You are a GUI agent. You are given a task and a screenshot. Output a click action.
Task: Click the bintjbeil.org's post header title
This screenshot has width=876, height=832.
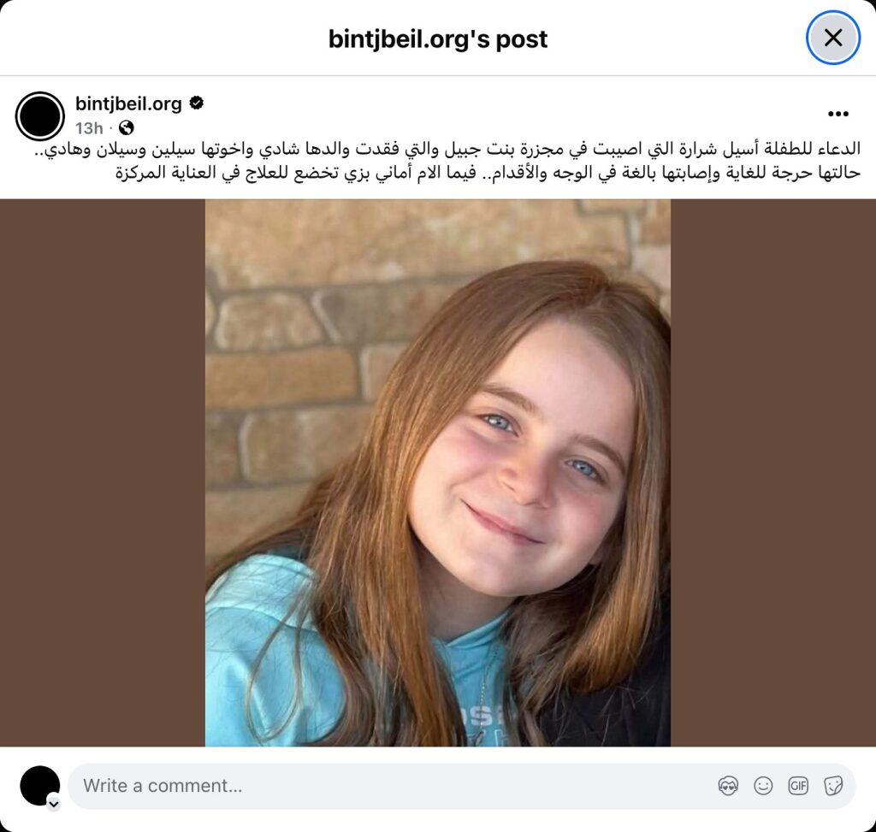pyautogui.click(x=437, y=39)
